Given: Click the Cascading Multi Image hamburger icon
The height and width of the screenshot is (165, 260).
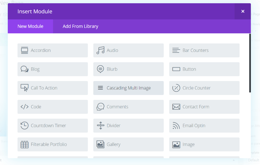Looking at the screenshot, I should pyautogui.click(x=100, y=88).
